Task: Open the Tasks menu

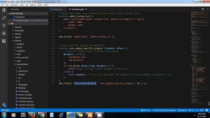Action: click(x=40, y=5)
